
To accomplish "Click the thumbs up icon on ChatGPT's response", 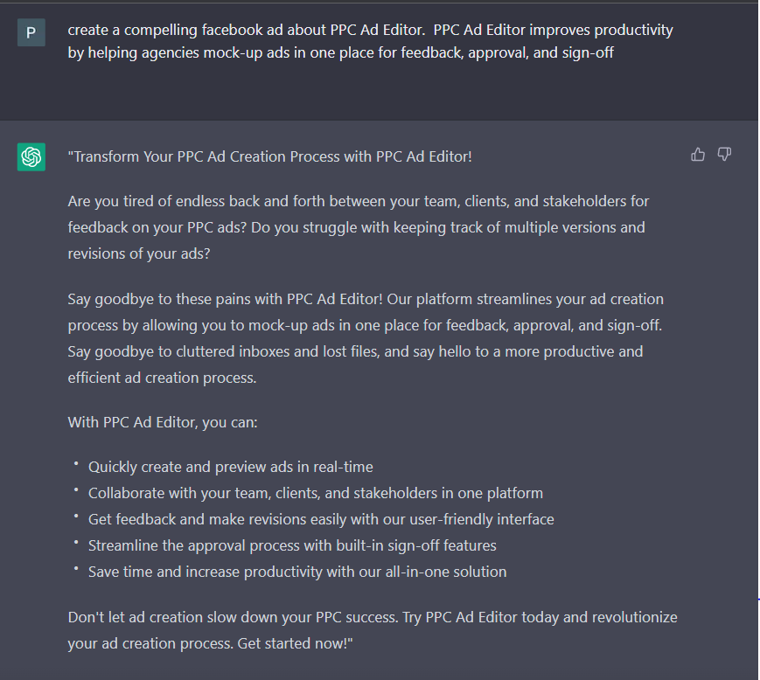I will click(697, 154).
